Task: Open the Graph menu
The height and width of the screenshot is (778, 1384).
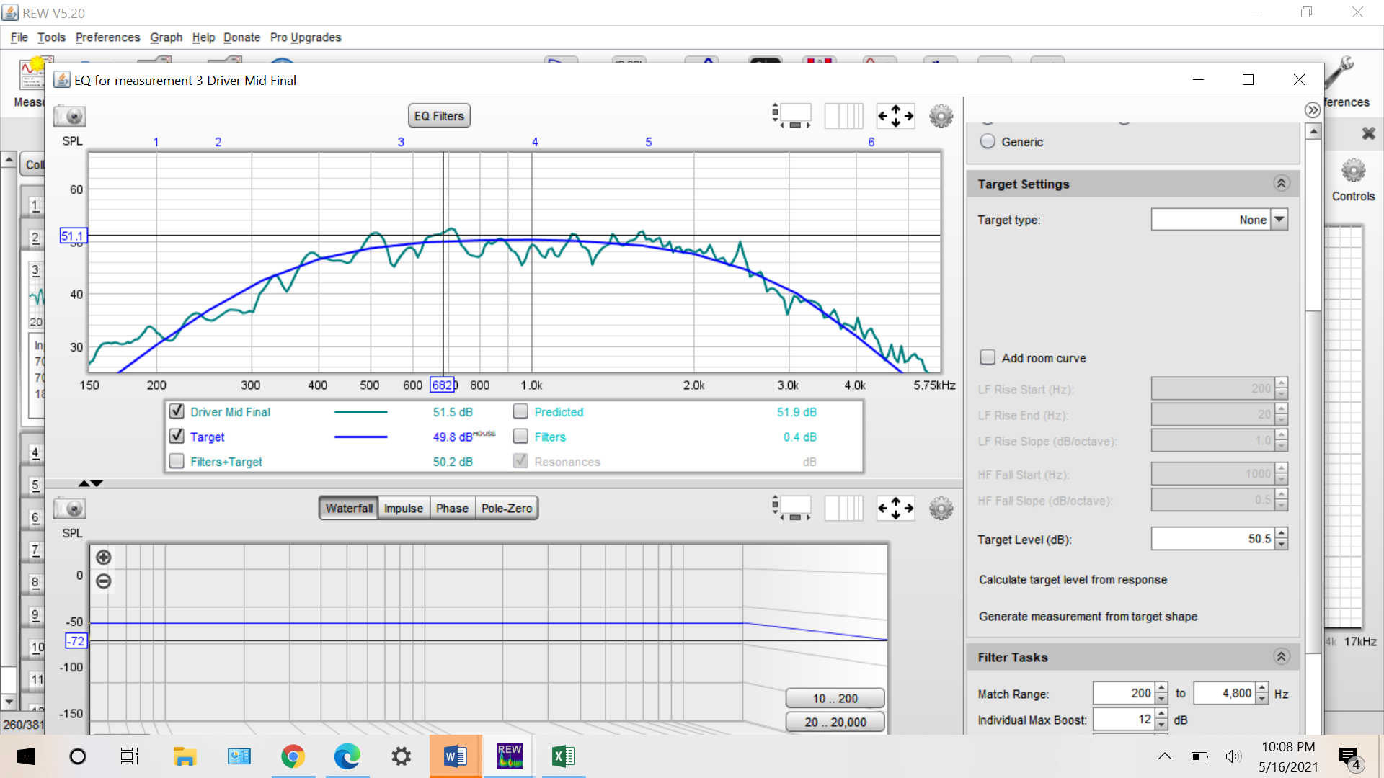Action: point(166,37)
